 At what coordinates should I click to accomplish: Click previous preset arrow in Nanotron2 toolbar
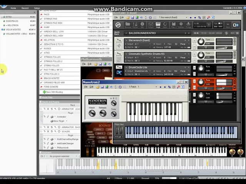(160, 87)
